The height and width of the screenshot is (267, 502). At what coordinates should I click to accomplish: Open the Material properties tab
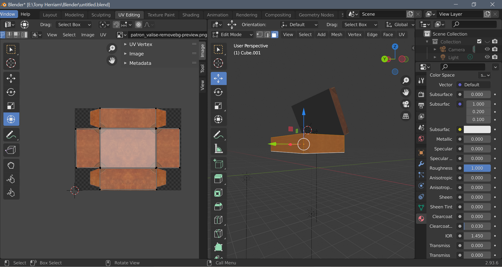(421, 219)
